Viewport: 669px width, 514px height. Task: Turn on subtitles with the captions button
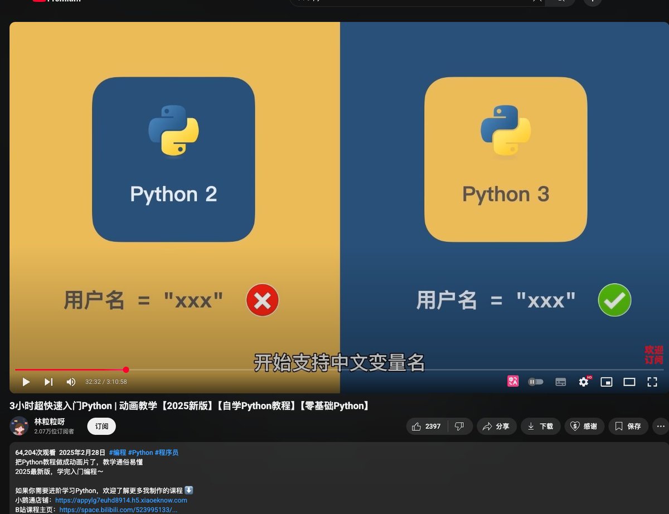tap(561, 382)
